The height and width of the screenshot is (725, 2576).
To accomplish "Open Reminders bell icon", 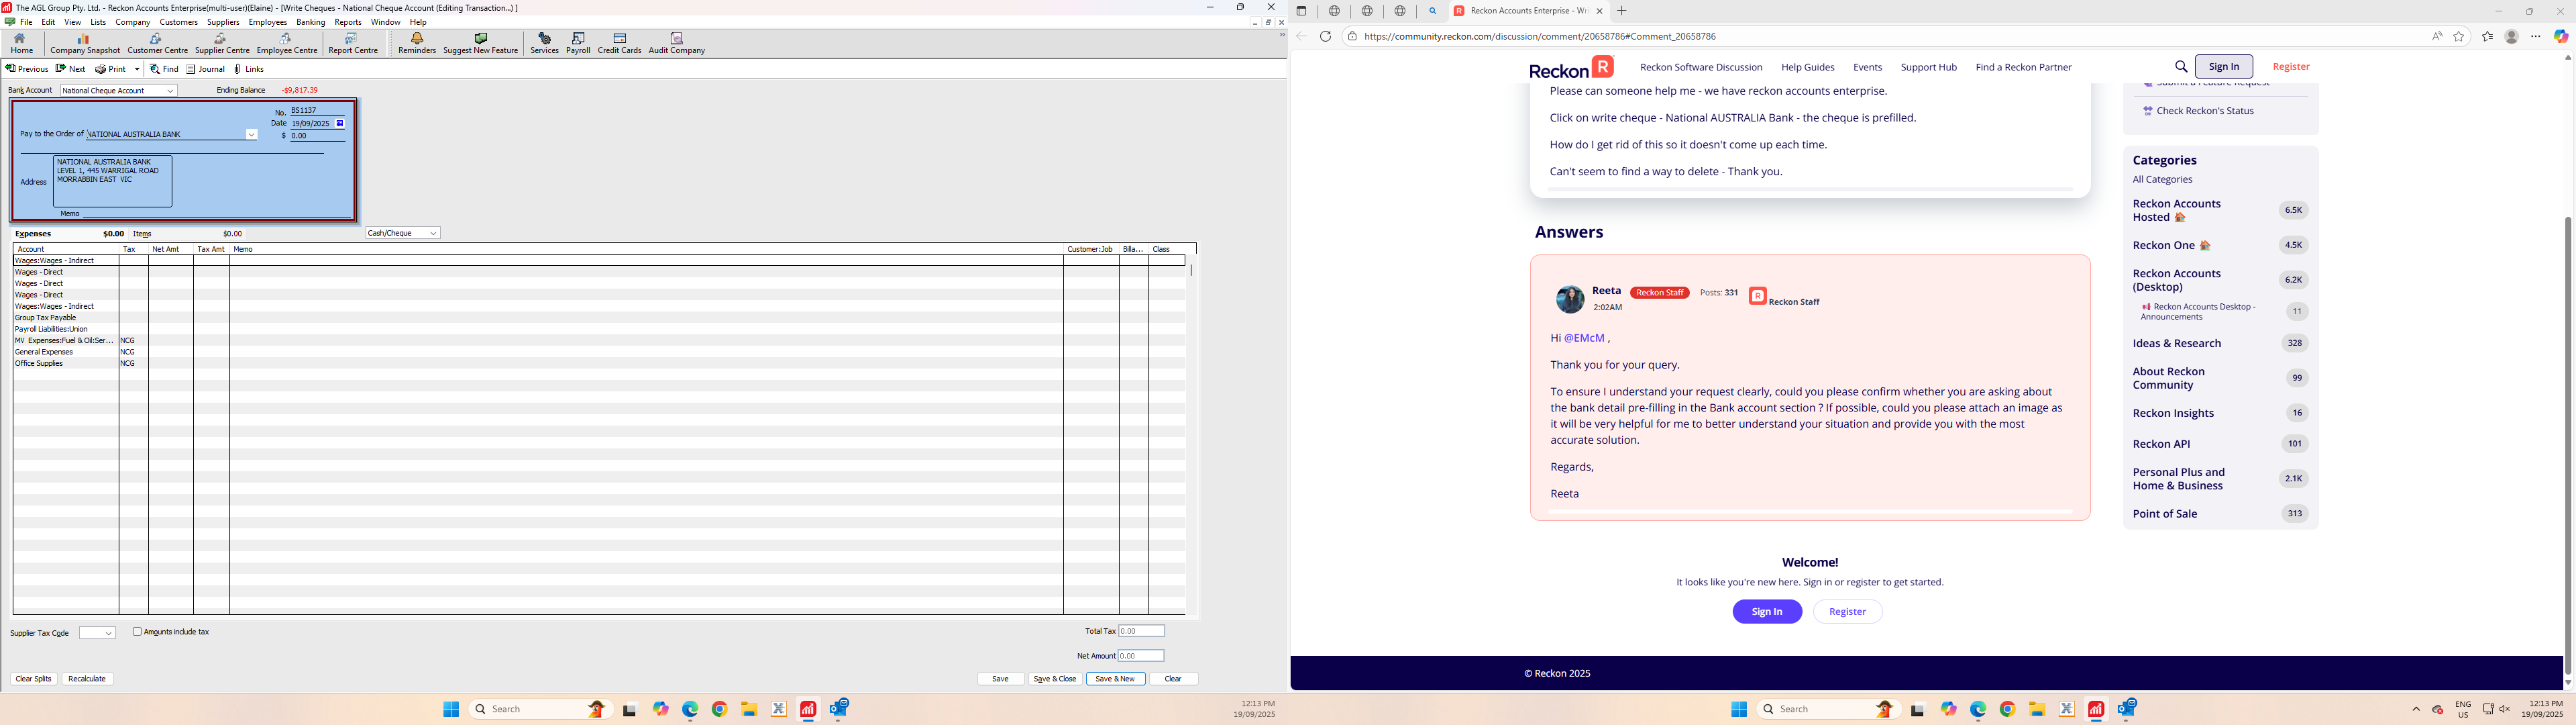I will pyautogui.click(x=417, y=44).
